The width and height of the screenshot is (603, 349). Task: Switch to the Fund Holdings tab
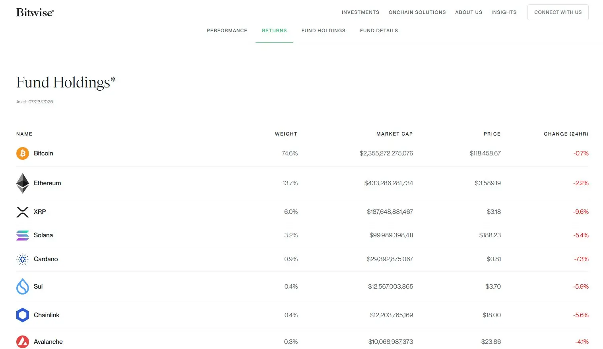tap(324, 31)
